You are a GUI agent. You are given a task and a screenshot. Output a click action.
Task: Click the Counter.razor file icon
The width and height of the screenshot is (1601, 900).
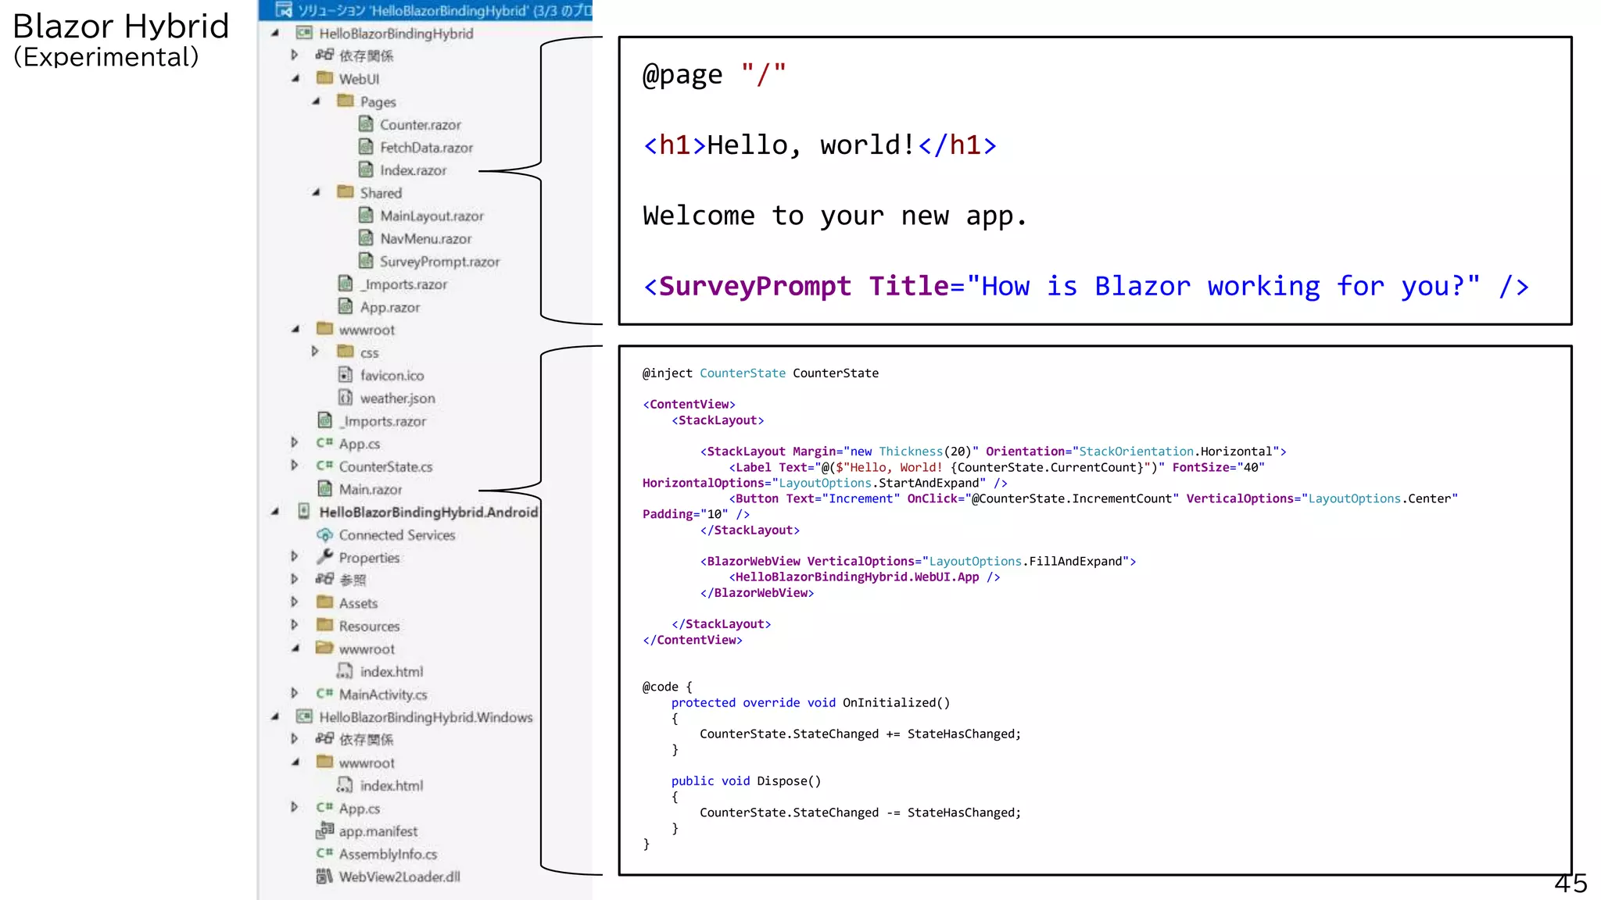click(365, 123)
